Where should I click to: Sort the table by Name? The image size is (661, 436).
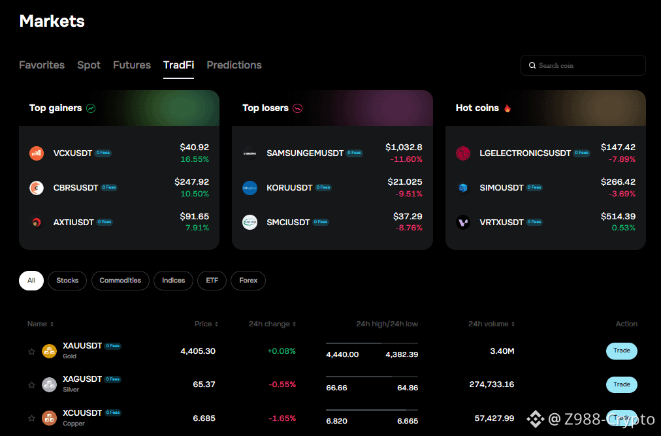click(40, 324)
